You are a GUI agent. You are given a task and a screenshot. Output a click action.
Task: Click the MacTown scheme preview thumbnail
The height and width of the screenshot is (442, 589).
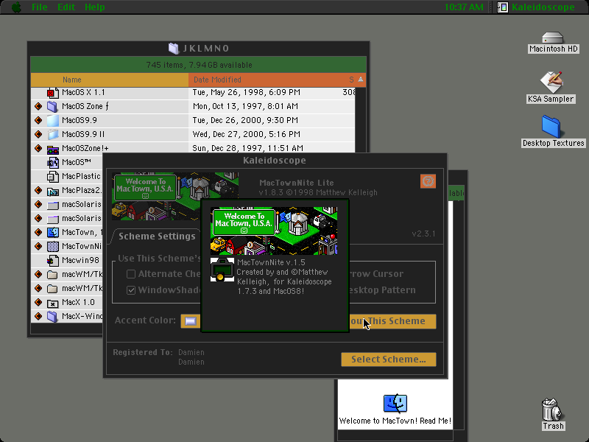point(175,196)
